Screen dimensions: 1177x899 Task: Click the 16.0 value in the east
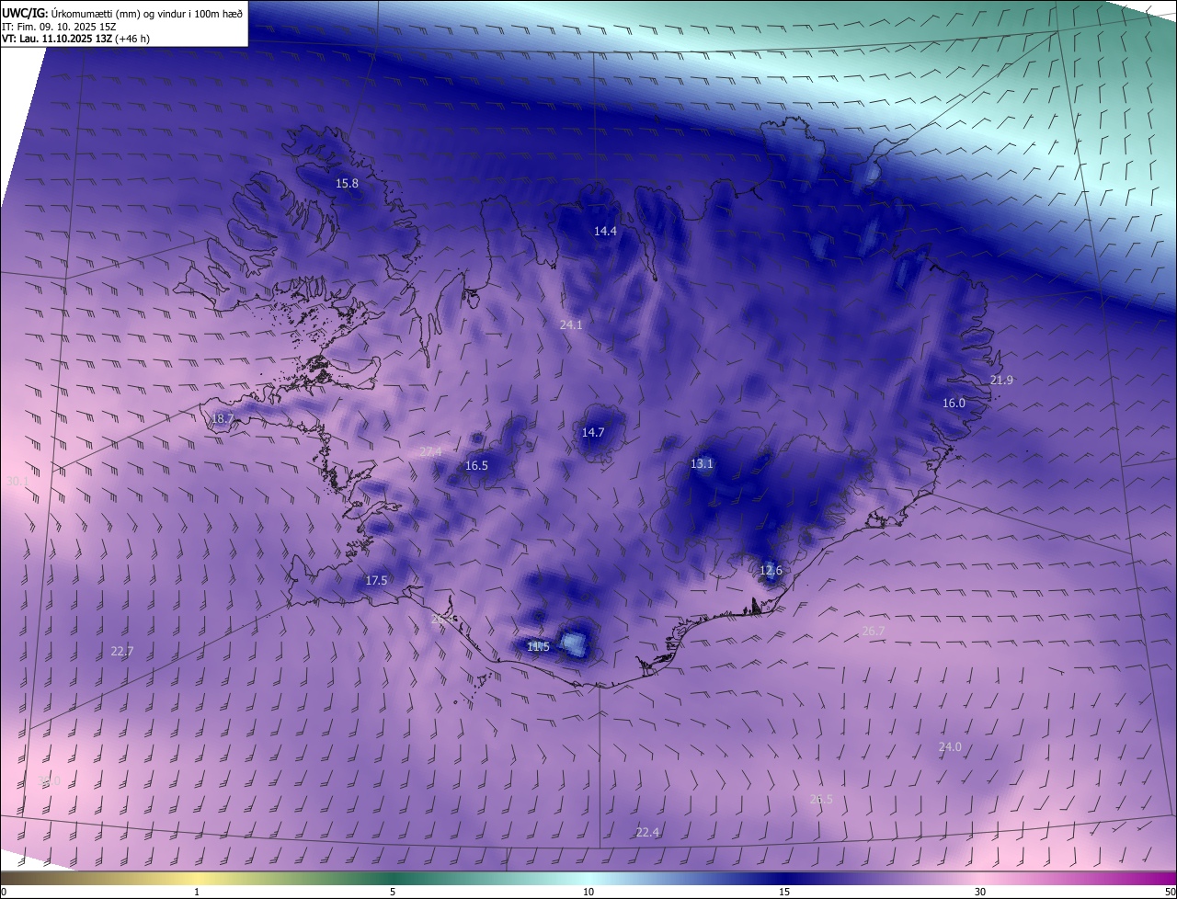pyautogui.click(x=954, y=404)
